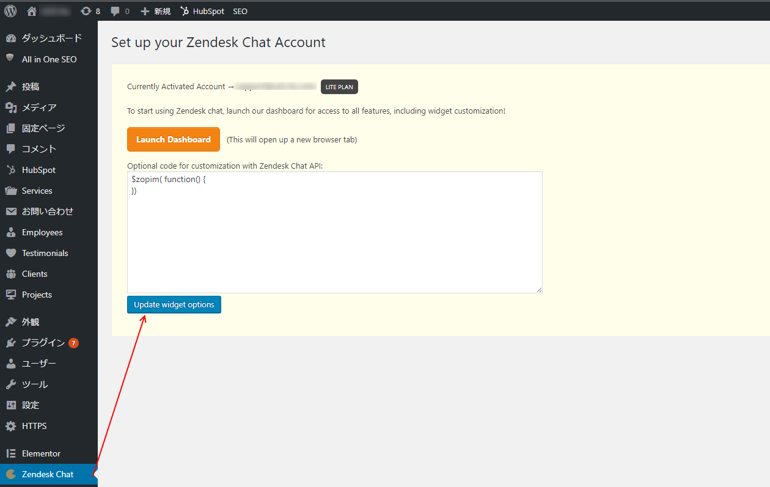
Task: Click the LITE PLAN badge
Action: click(x=339, y=86)
